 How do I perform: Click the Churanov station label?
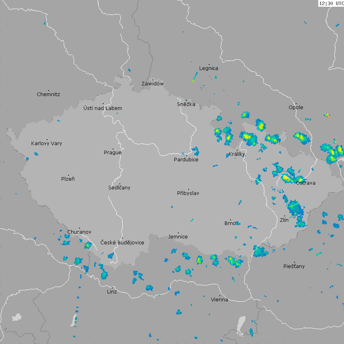click(x=79, y=232)
